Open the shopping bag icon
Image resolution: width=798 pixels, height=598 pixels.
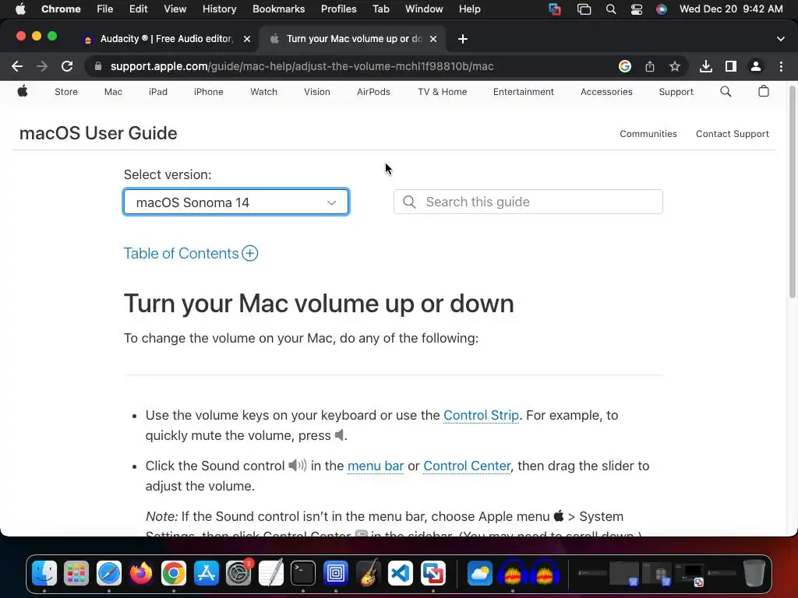point(764,91)
